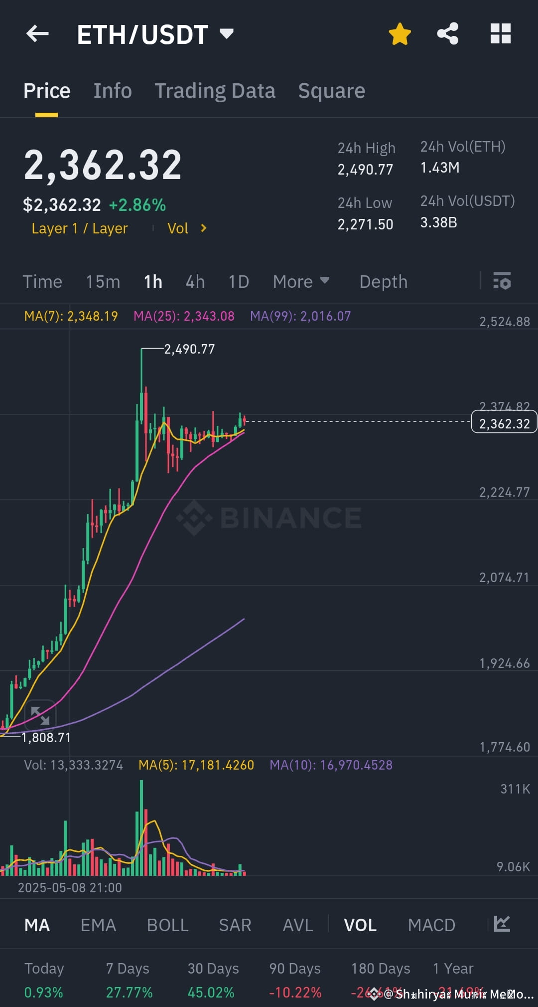
Task: Tap the MA(7): 2,348.19 legend text
Action: pos(71,316)
